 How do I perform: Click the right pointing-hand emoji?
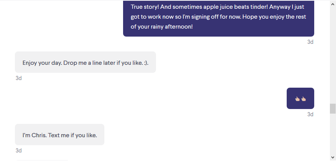(304, 99)
